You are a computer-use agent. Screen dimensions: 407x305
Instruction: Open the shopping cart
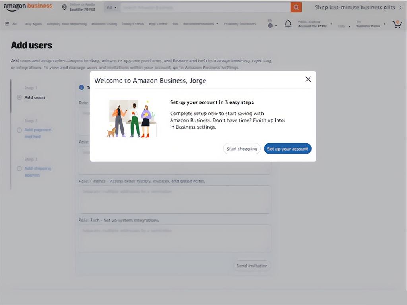397,24
